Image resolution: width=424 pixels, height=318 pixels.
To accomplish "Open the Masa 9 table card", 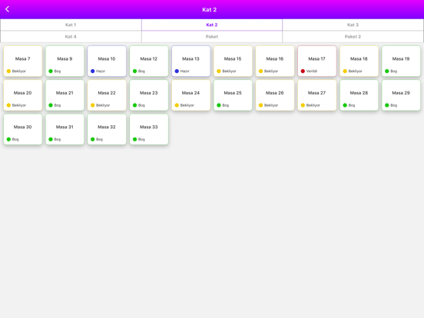I will pyautogui.click(x=65, y=61).
